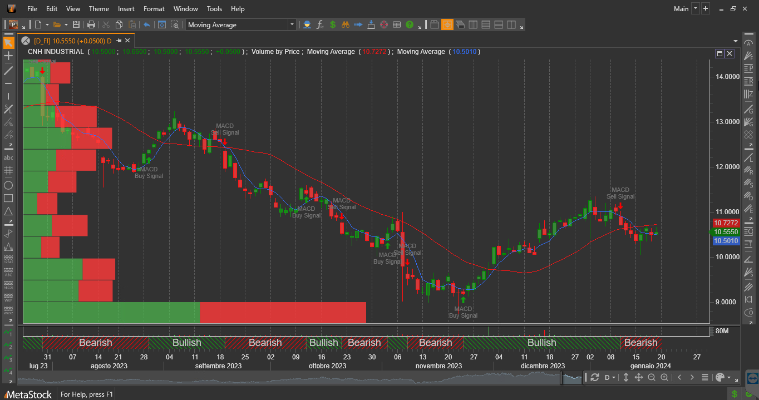
Task: Select the arrow pointer tool
Action: pos(8,43)
